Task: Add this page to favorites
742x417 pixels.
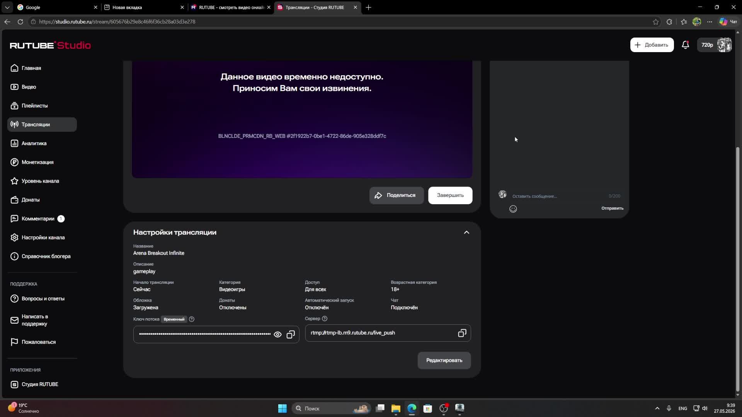Action: click(x=656, y=22)
